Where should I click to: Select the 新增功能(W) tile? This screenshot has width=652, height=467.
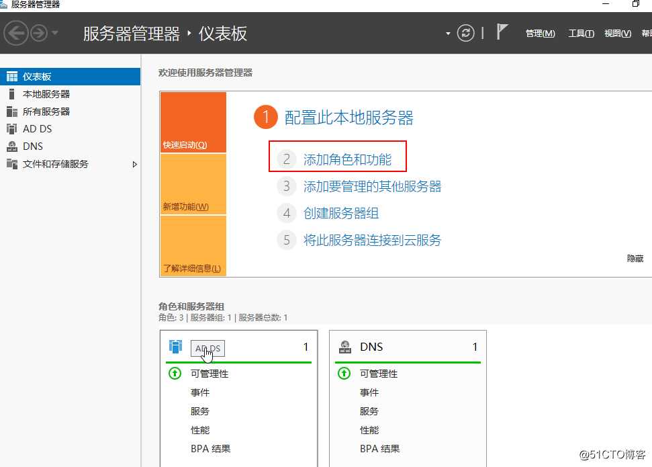point(193,184)
